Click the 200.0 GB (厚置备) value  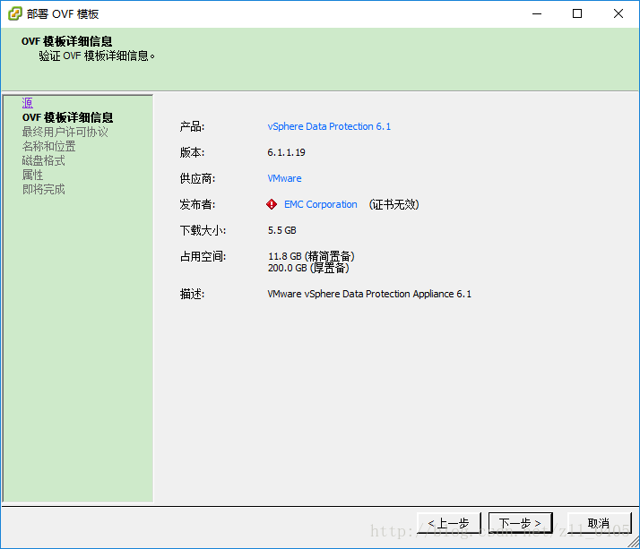coord(308,268)
